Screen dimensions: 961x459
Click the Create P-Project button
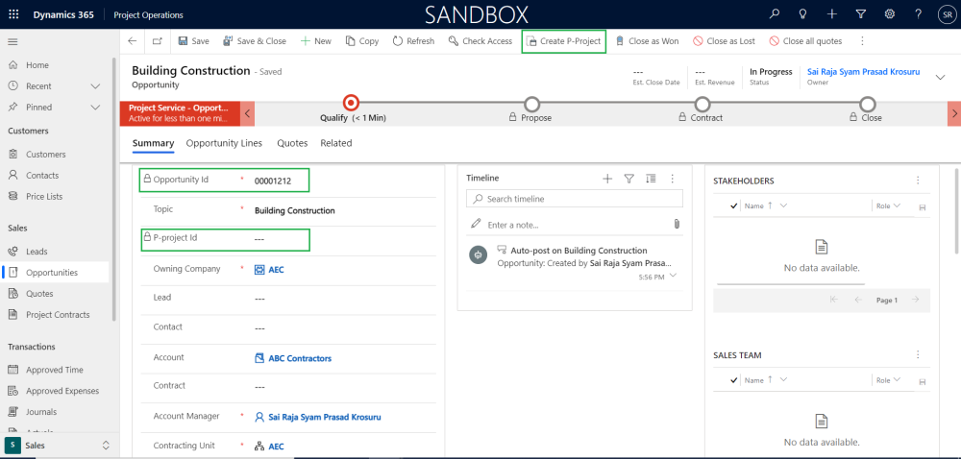[x=564, y=41]
